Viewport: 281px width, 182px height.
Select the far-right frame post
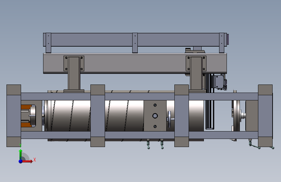coord(265,116)
